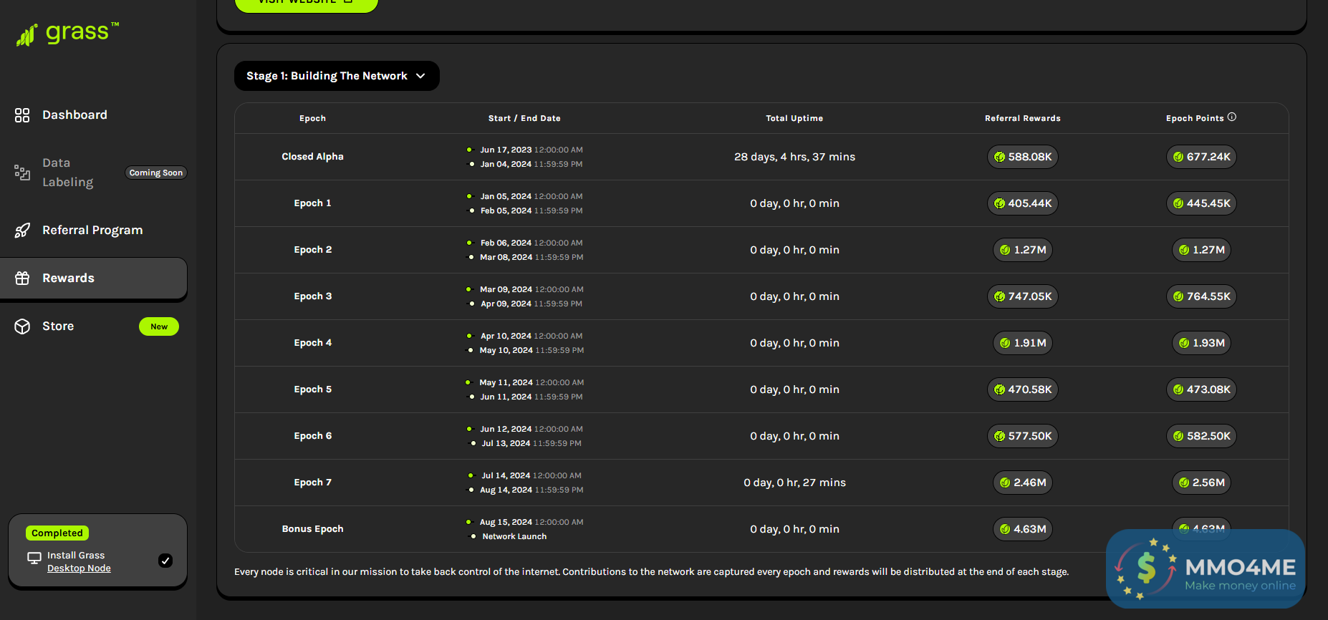1328x620 pixels.
Task: Click the Dashboard grid icon
Action: tap(22, 115)
